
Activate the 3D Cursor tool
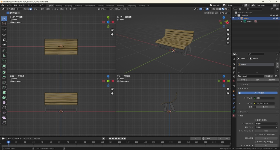pyautogui.click(x=4, y=24)
